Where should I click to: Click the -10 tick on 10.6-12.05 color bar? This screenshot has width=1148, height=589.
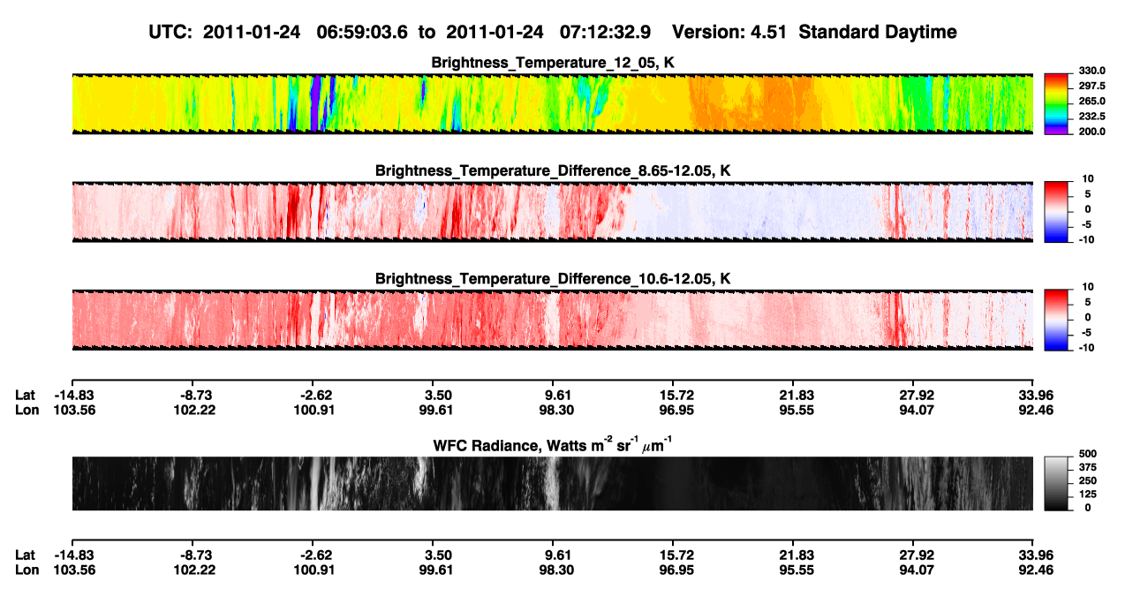(1087, 347)
